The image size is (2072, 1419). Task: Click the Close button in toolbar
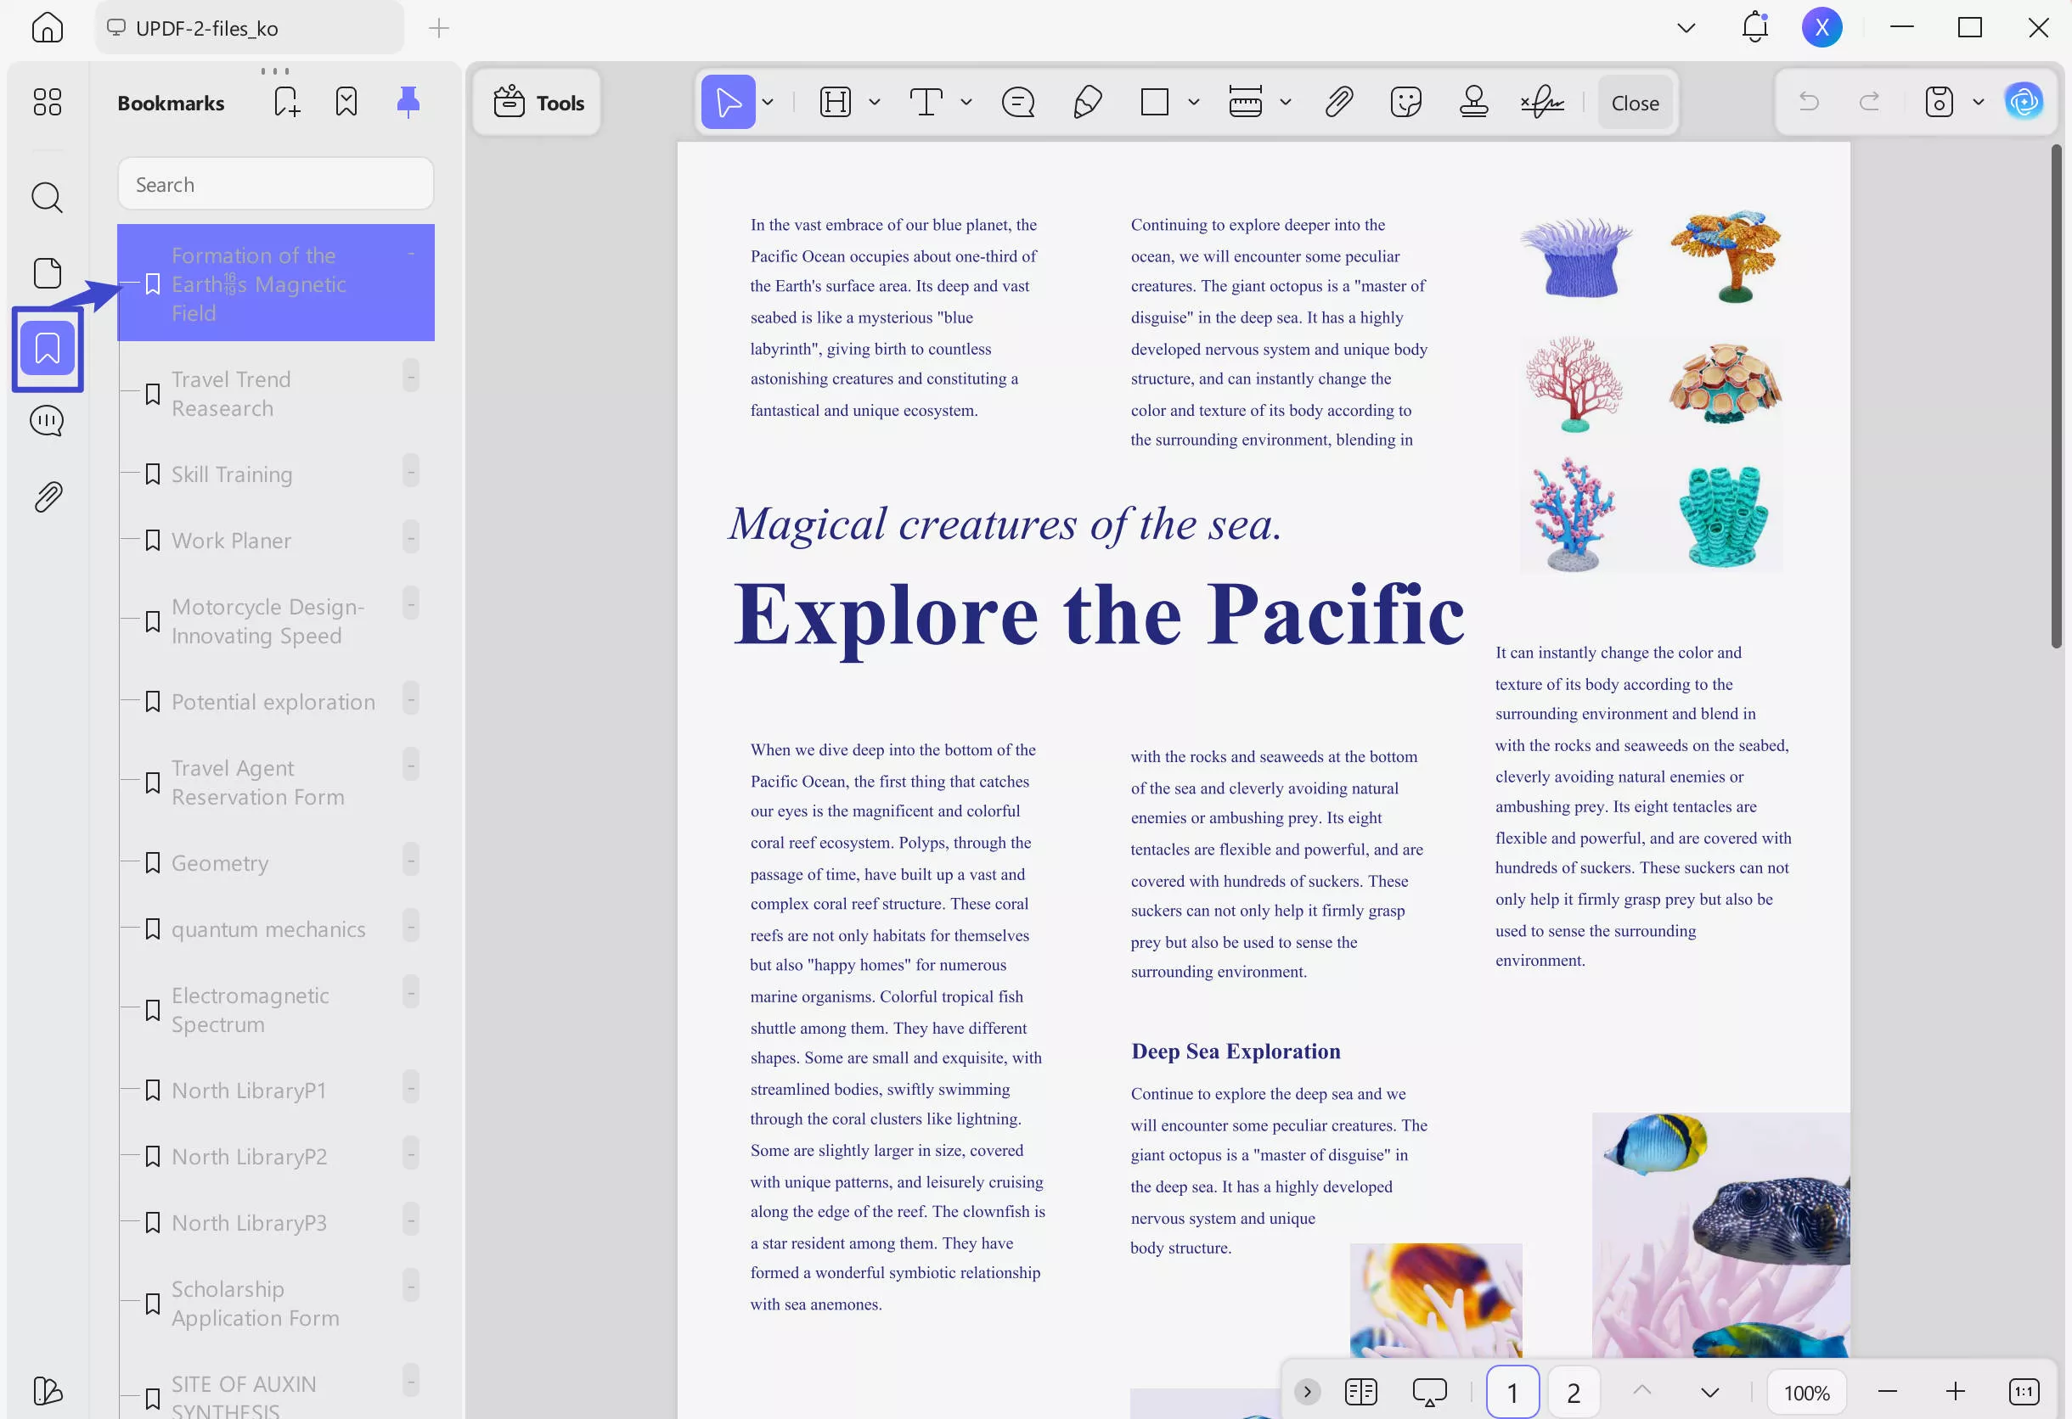point(1636,103)
